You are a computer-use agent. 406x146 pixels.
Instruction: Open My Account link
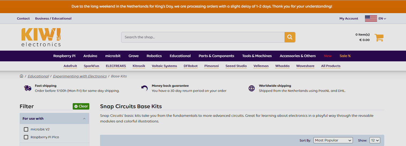pos(349,18)
